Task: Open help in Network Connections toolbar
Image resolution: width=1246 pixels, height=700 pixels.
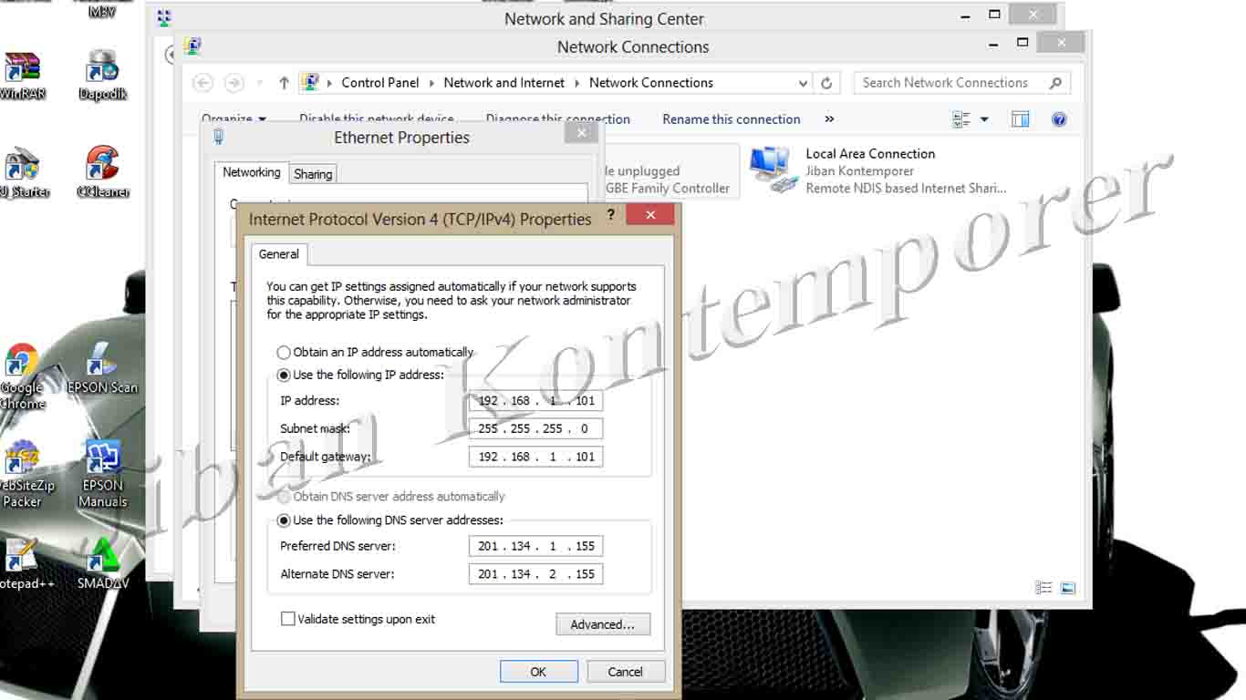Action: click(x=1059, y=119)
